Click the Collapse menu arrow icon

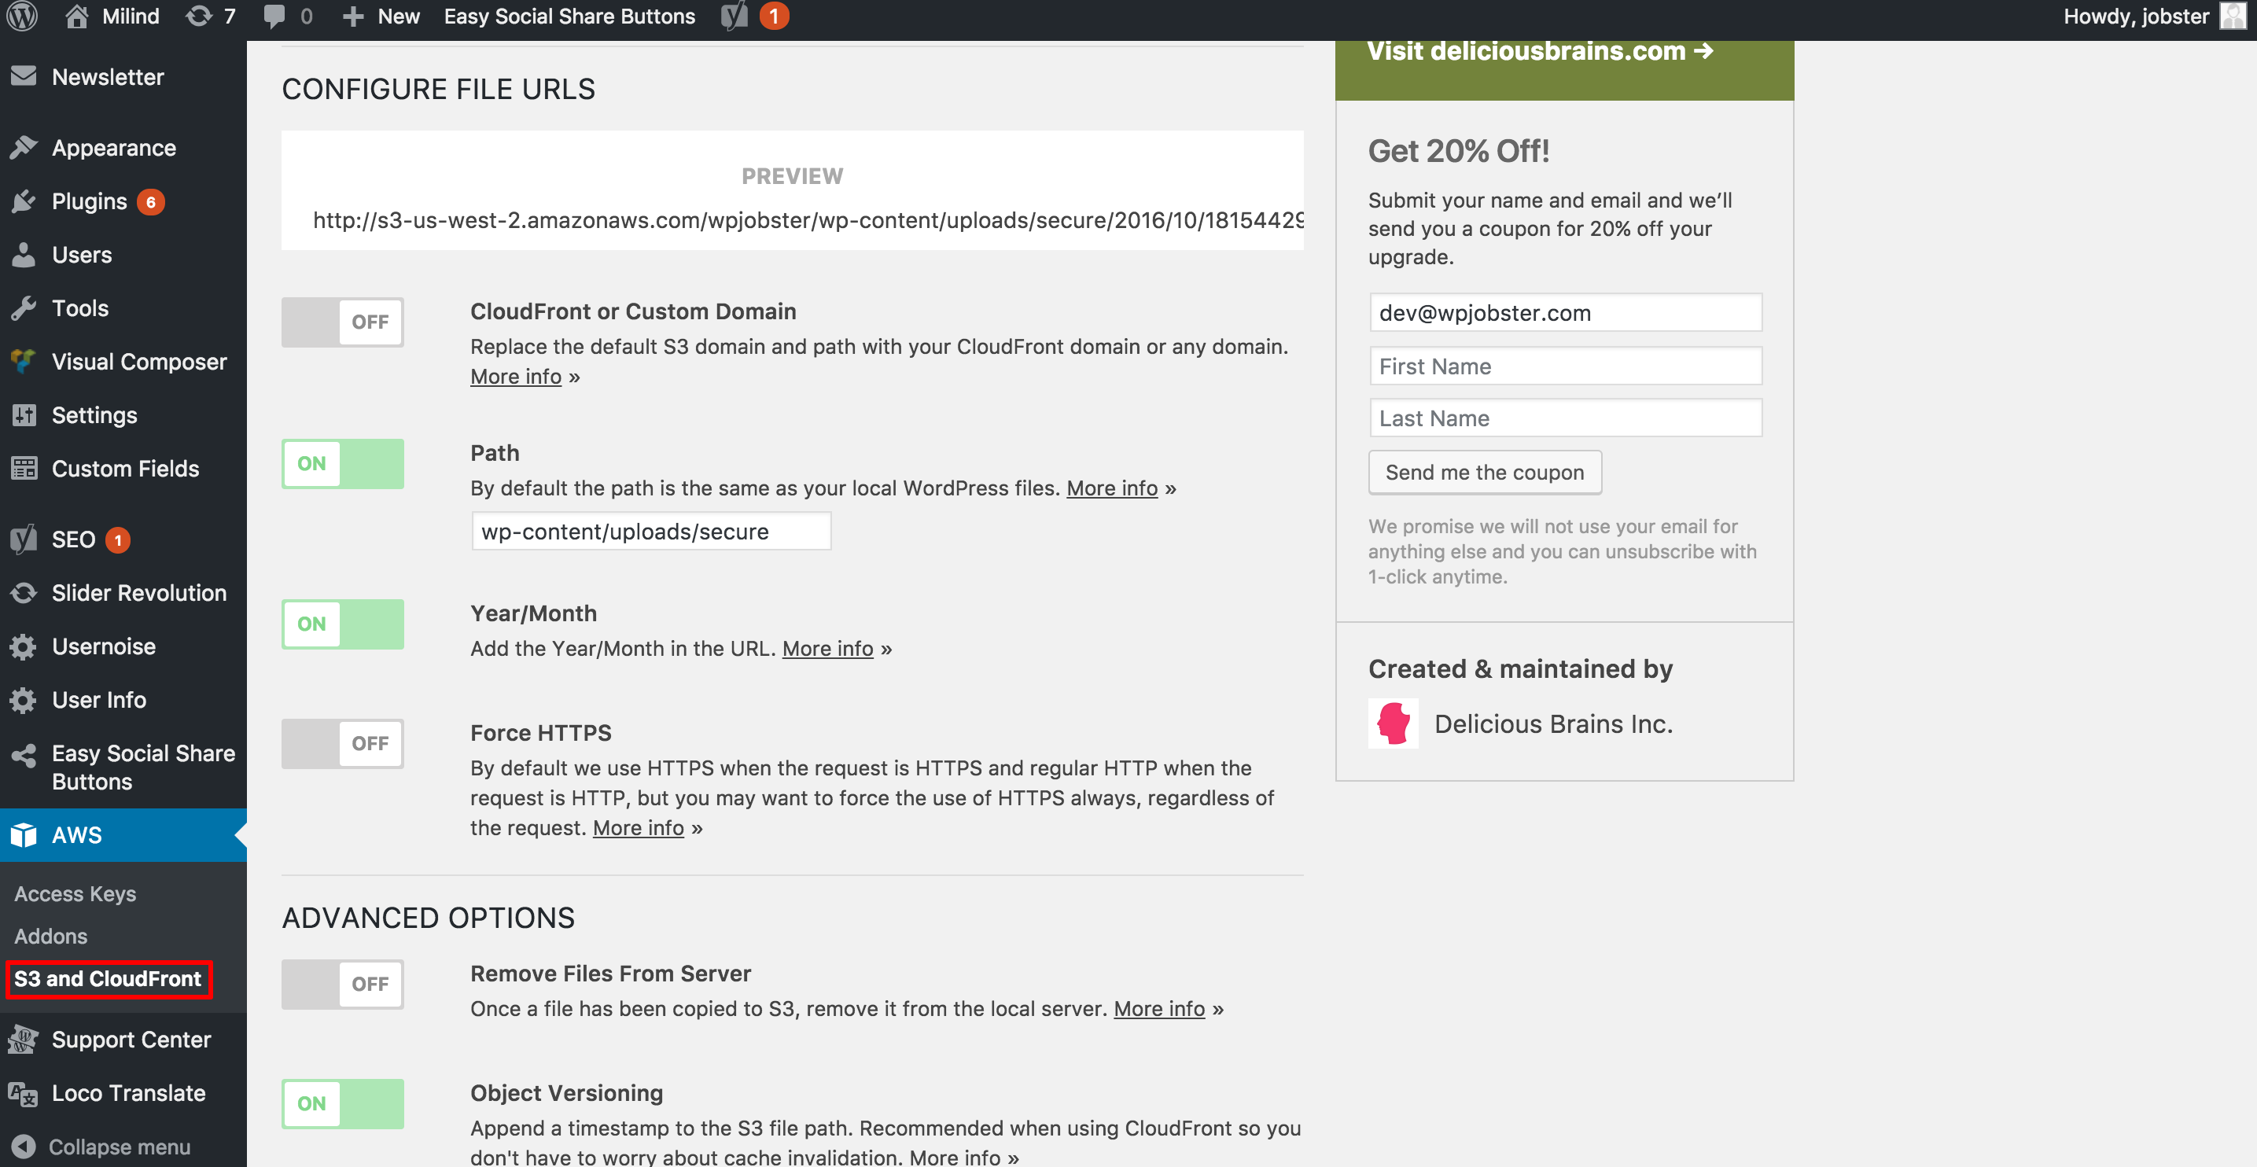click(x=24, y=1147)
